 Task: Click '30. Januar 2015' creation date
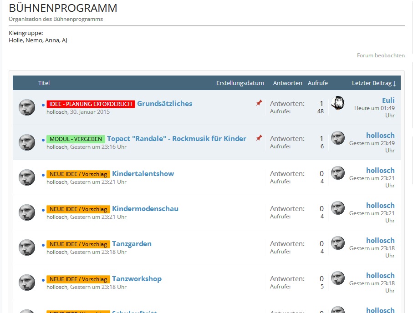coord(90,112)
